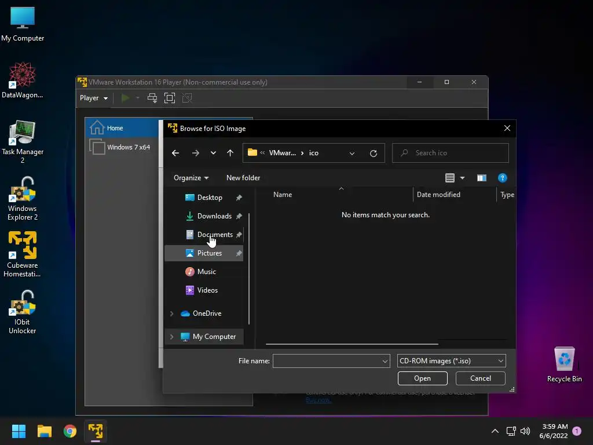This screenshot has height=445, width=593.
Task: Click the Search ico input field
Action: 451,153
